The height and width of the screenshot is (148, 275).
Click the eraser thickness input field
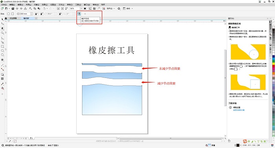coord(25,14)
